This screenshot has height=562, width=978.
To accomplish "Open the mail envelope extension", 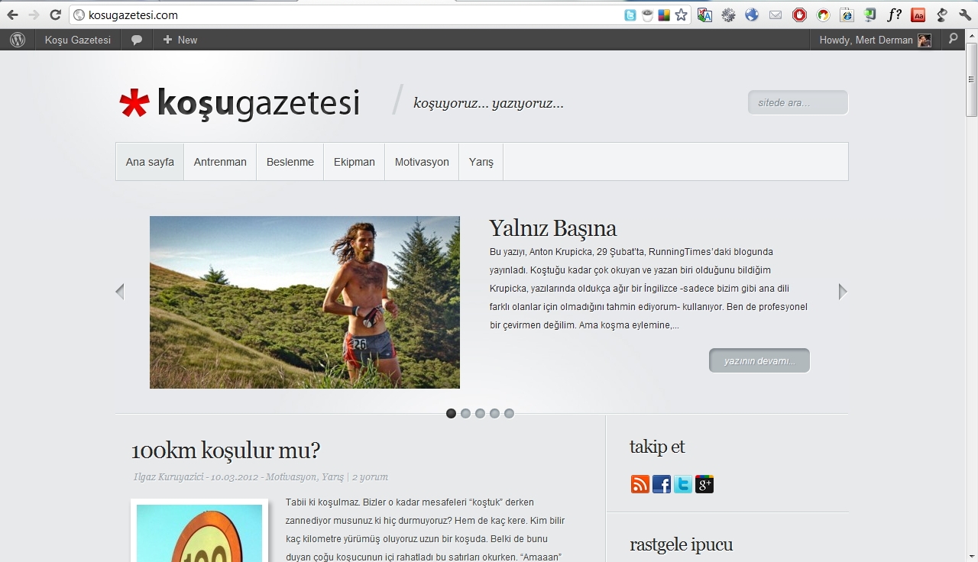I will (x=776, y=15).
